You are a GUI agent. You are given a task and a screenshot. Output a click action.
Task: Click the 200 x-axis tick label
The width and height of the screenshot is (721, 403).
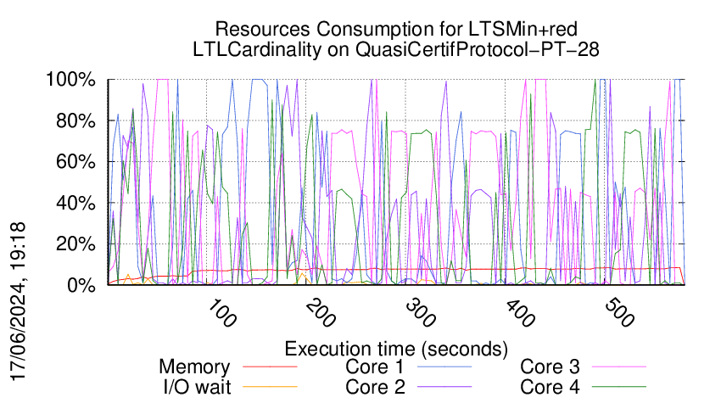[x=321, y=313]
